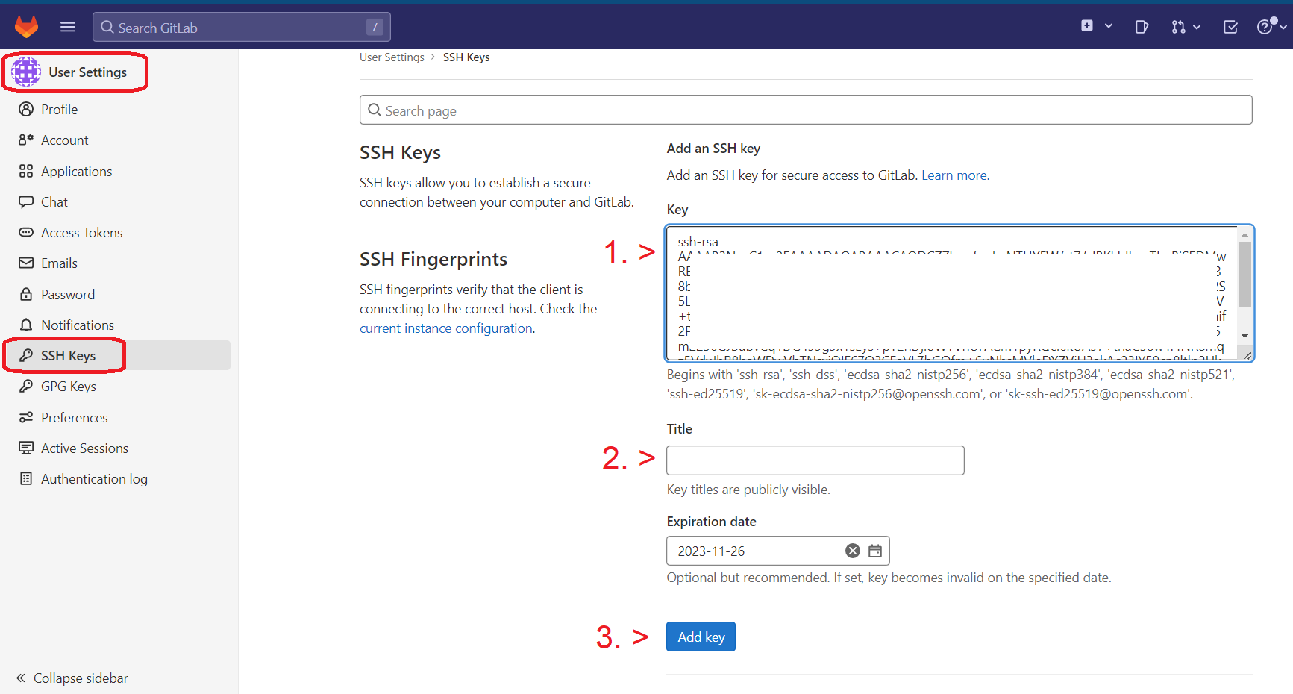Click the User Settings avatar icon
The height and width of the screenshot is (694, 1293).
coord(26,72)
